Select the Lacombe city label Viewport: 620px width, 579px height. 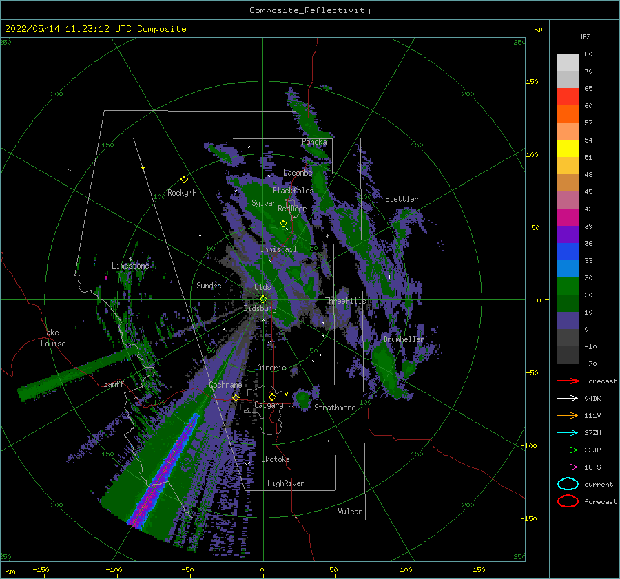(298, 173)
